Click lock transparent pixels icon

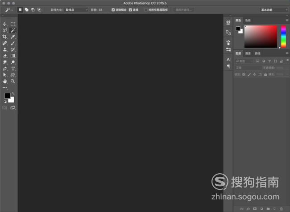pos(244,74)
